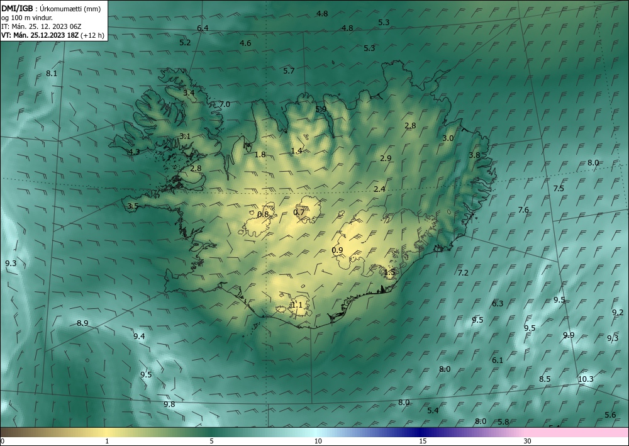Click the 7.5 value east of Iceland
Viewport: 629px width, 446px height.
tap(559, 189)
